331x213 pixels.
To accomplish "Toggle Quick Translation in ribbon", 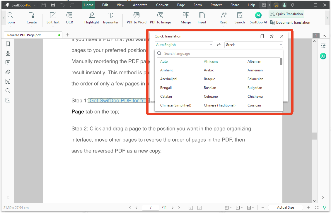I will click(286, 14).
